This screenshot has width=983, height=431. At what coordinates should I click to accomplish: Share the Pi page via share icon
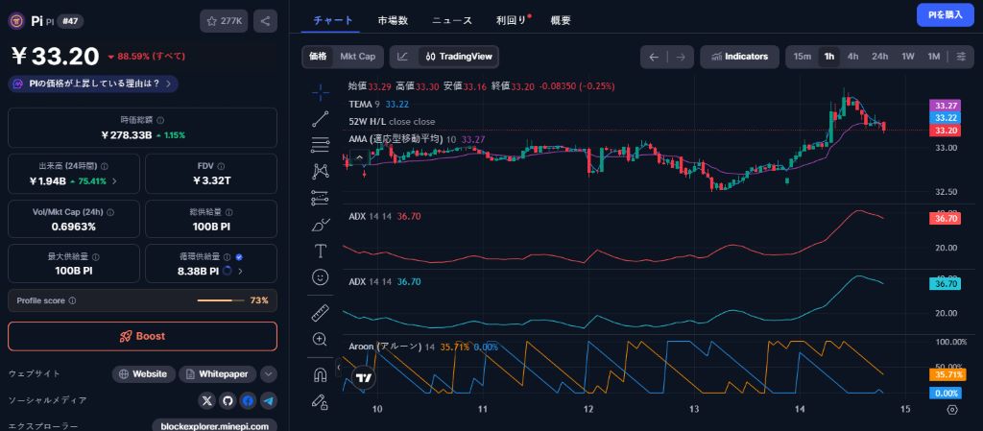[265, 21]
